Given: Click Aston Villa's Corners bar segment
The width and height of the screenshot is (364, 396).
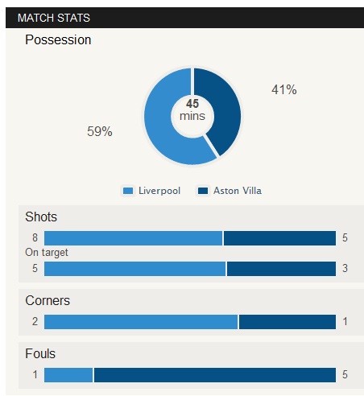Looking at the screenshot, I should [x=287, y=322].
